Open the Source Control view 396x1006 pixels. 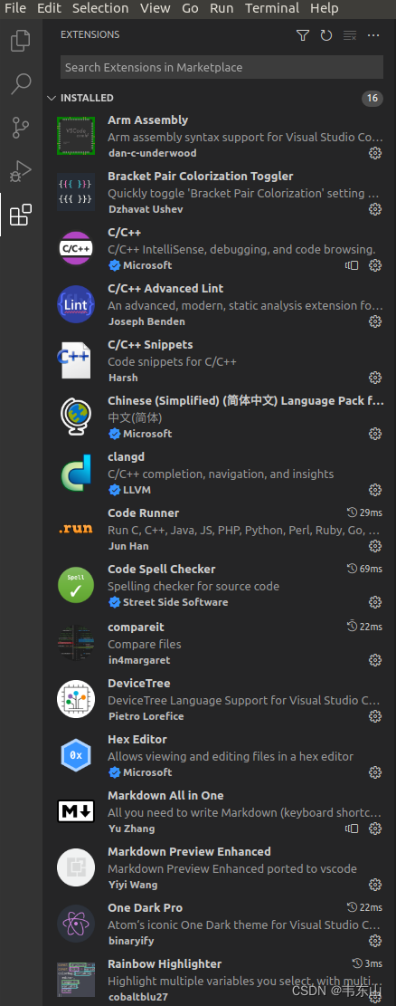tap(21, 128)
